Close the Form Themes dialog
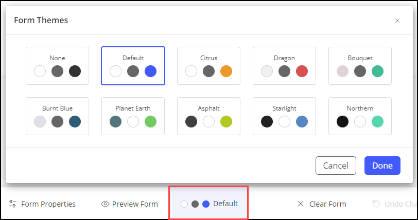 (397, 21)
